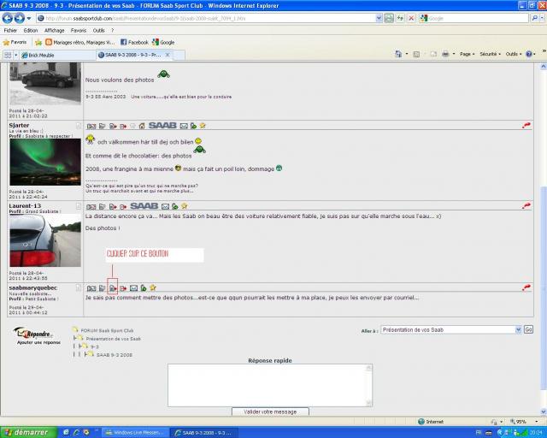Click Valider votre message

click(270, 411)
